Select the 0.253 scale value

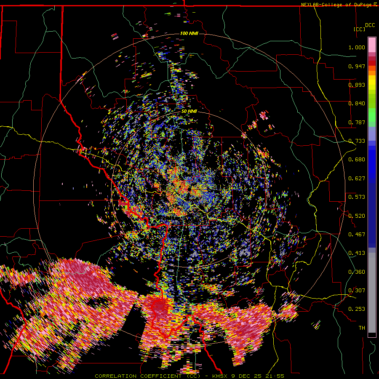coord(357,309)
